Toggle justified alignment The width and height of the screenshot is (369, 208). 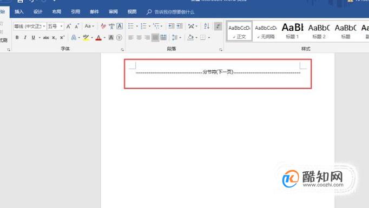tap(155, 37)
